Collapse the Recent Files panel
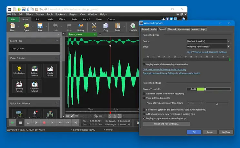The width and height of the screenshot is (240, 148). pyautogui.click(x=57, y=41)
